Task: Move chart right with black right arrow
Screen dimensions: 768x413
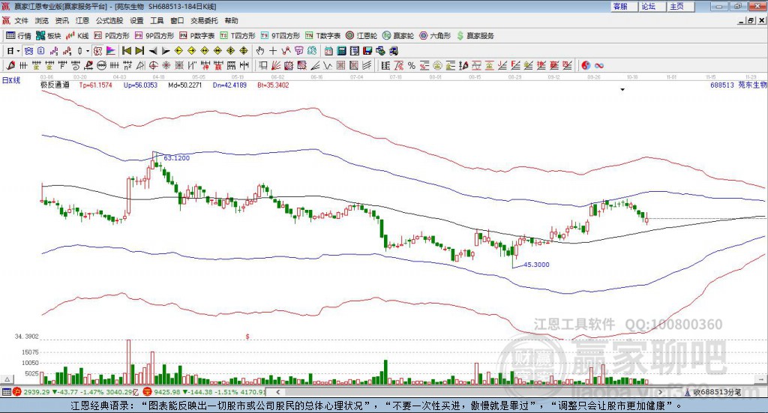Action: pos(166,51)
